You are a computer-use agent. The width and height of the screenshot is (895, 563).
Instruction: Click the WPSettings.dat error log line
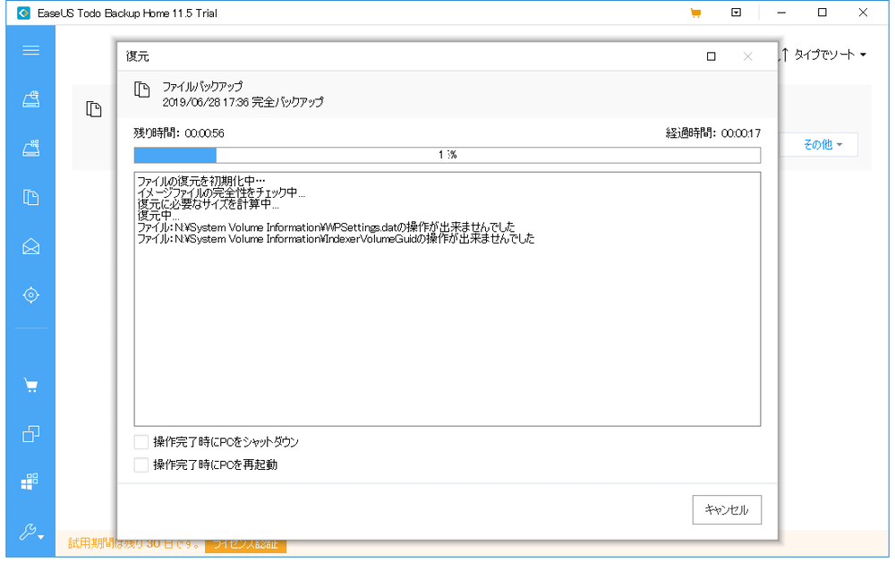326,227
